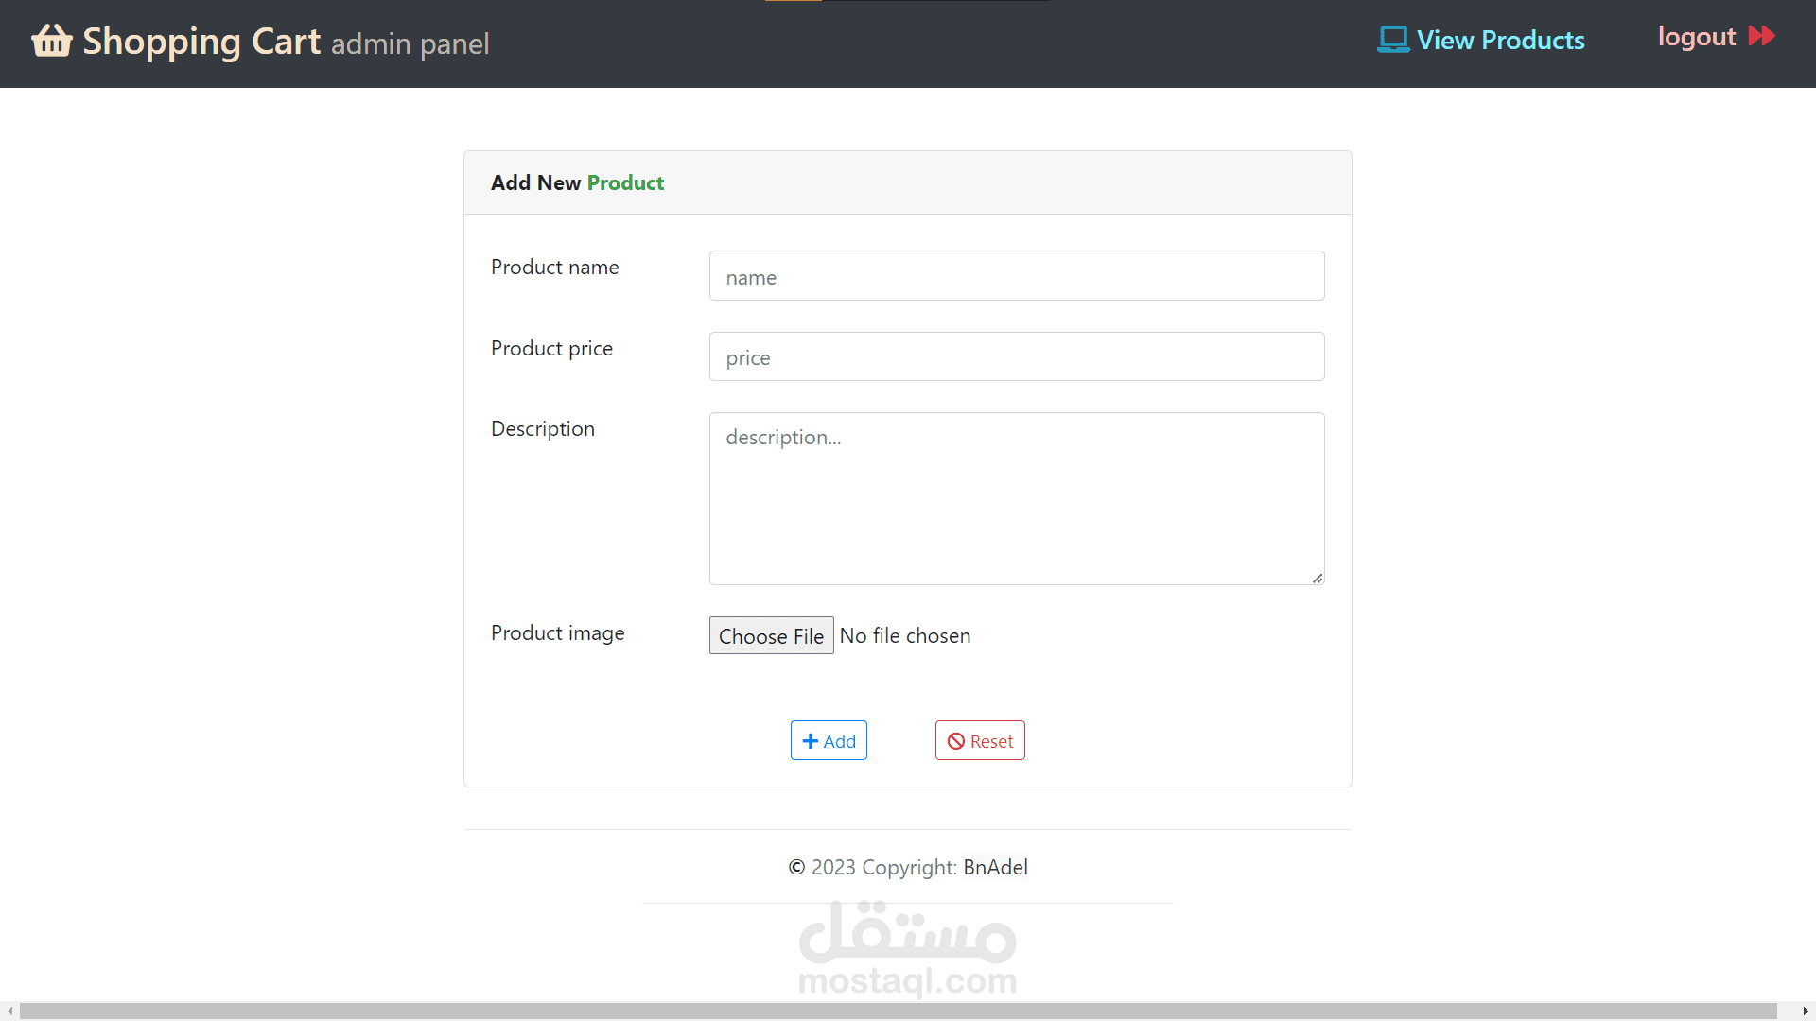Click the horizontal scrollbar track
Image resolution: width=1816 pixels, height=1021 pixels.
coord(899,1012)
